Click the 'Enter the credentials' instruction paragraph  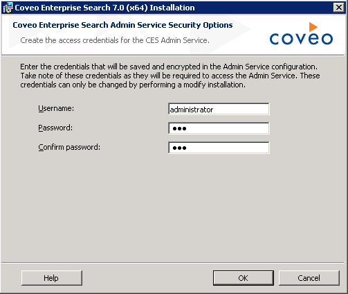tap(170, 76)
